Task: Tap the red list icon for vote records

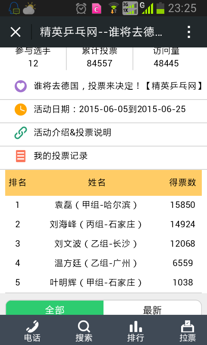Action: [x=21, y=156]
